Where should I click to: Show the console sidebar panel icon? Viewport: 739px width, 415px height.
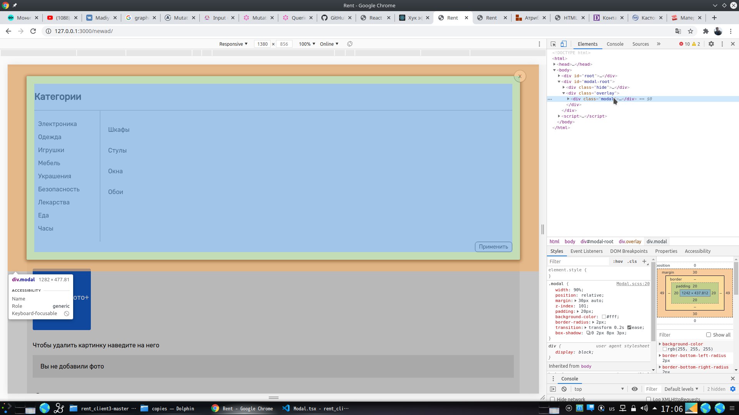[553, 389]
